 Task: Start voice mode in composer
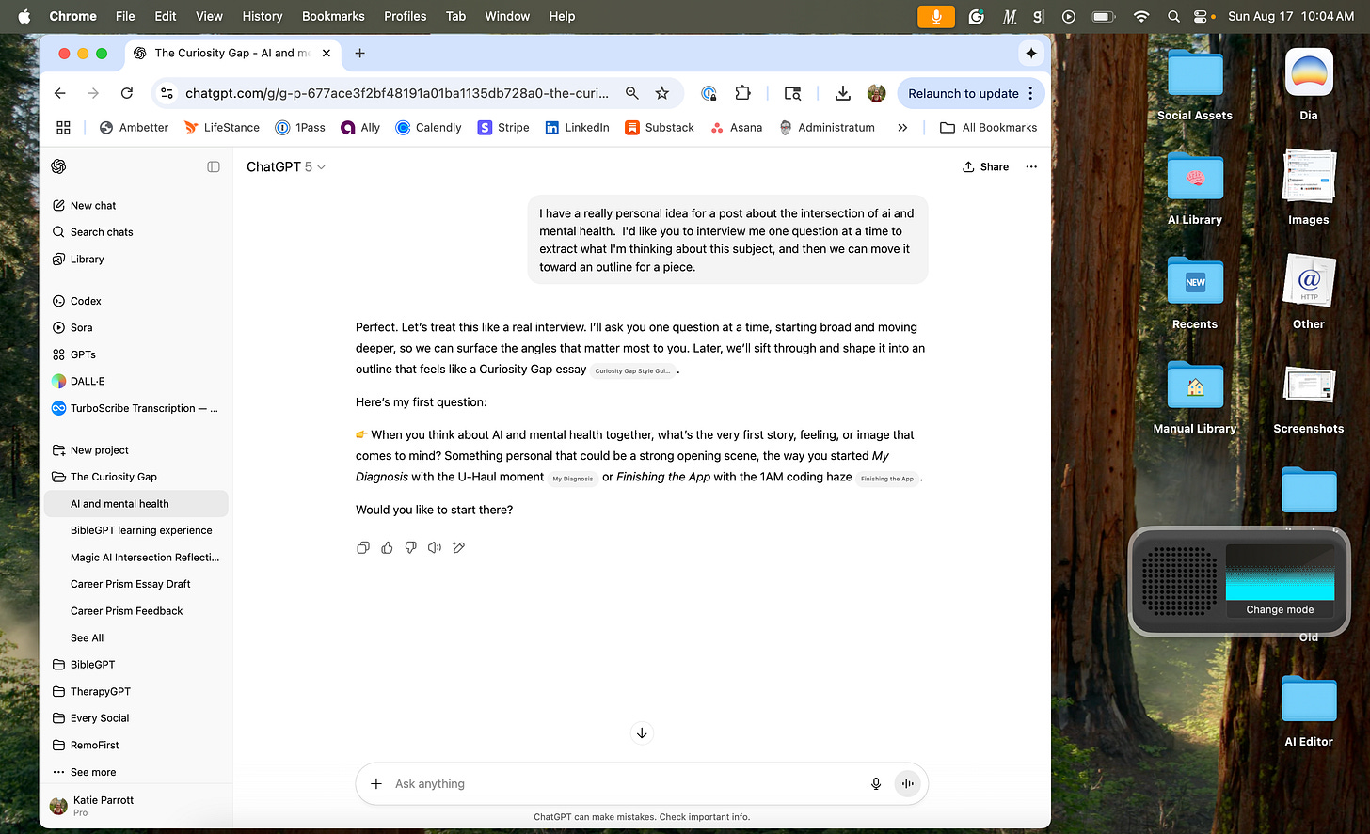[x=908, y=783]
